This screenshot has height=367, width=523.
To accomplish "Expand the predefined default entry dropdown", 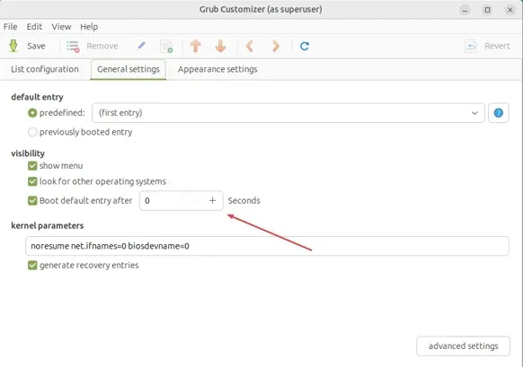I will (288, 113).
